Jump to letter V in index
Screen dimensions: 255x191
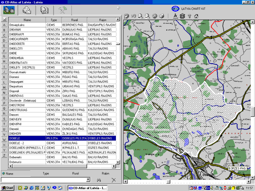4,134
